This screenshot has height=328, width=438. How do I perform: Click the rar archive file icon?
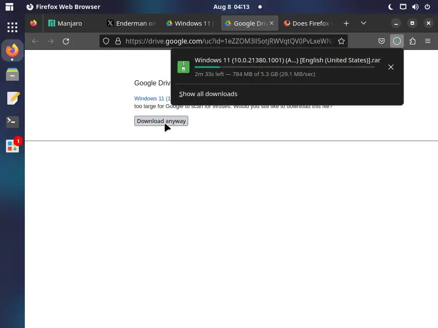pyautogui.click(x=183, y=67)
